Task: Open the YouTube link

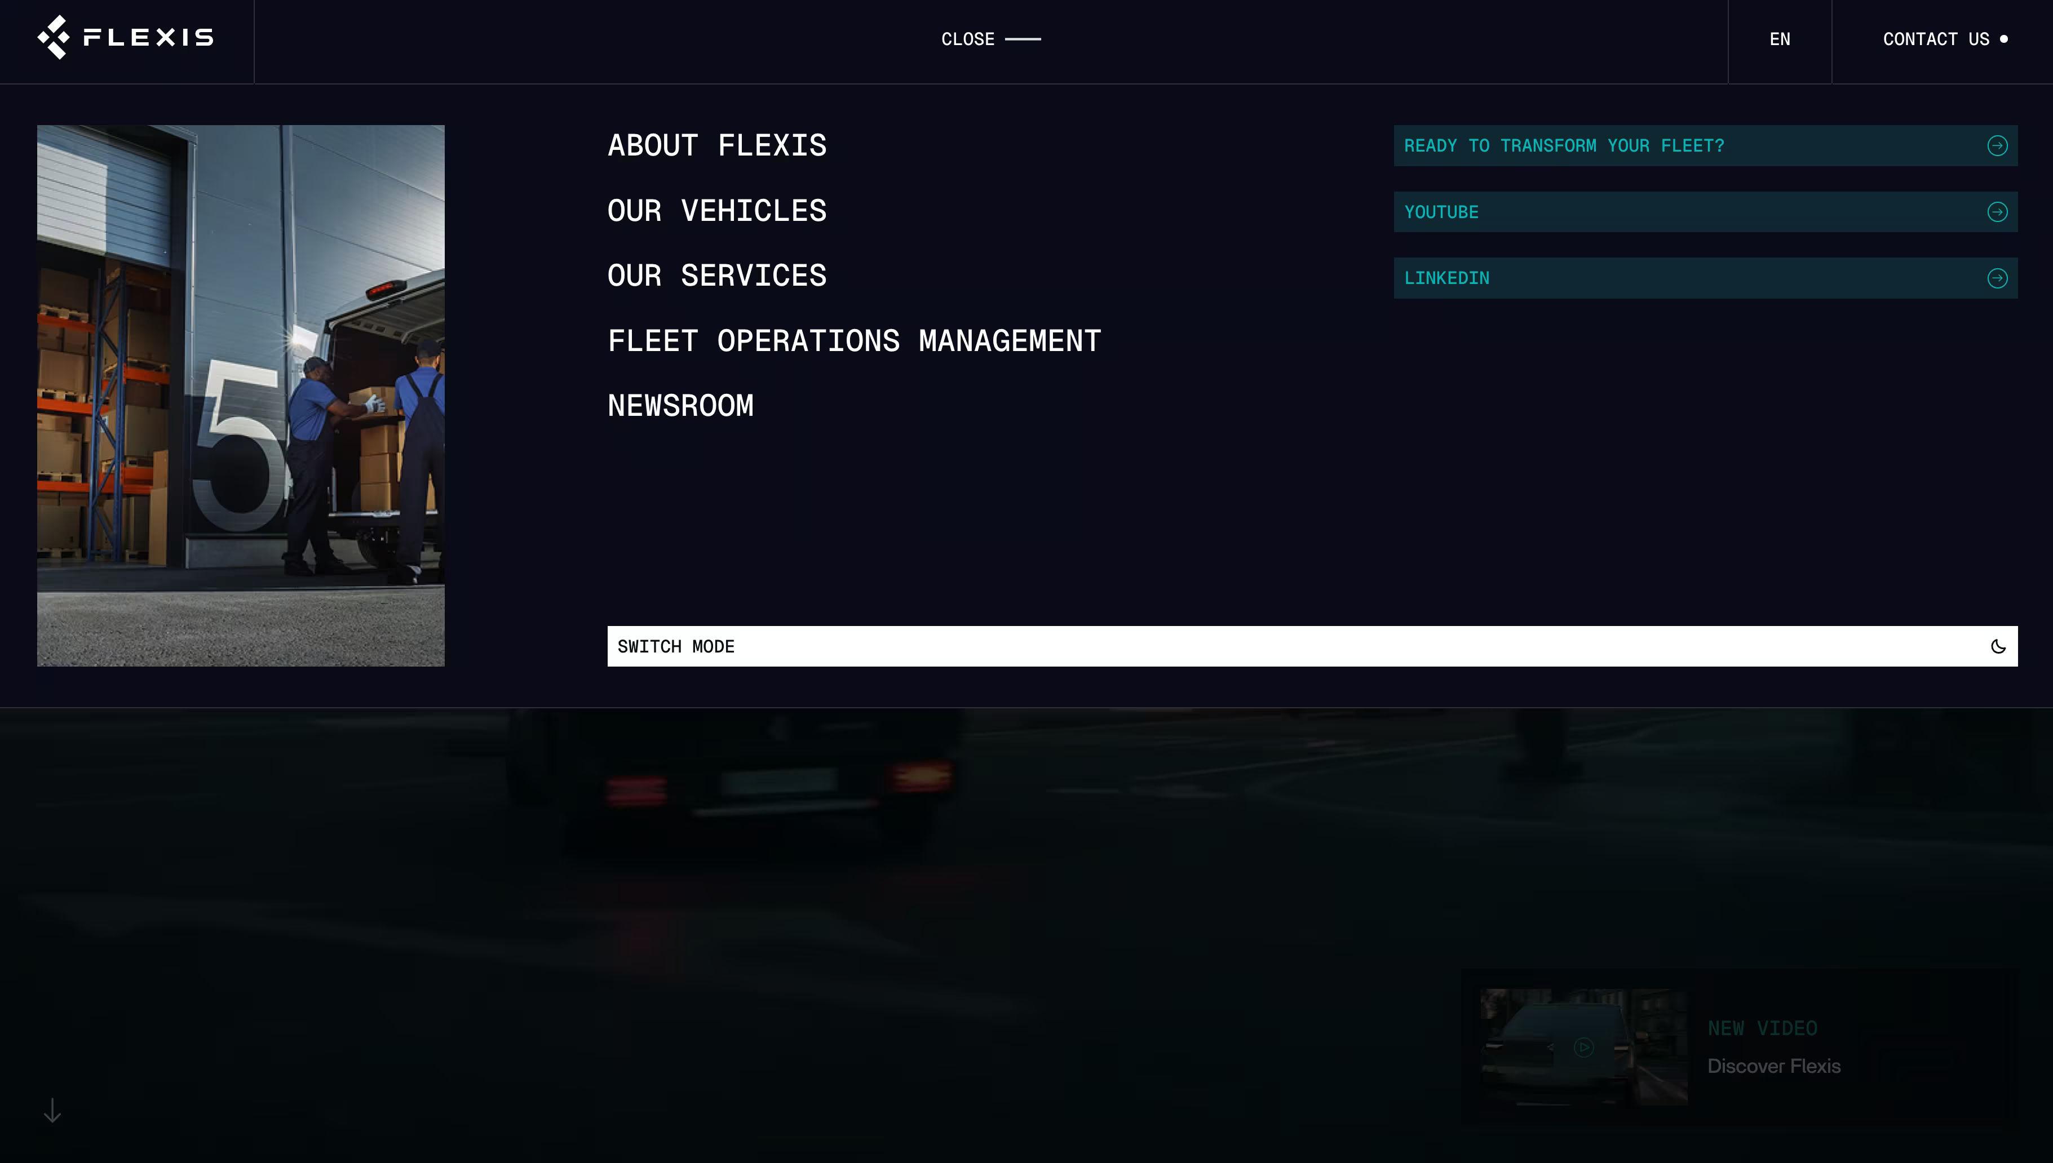Action: tap(1706, 212)
